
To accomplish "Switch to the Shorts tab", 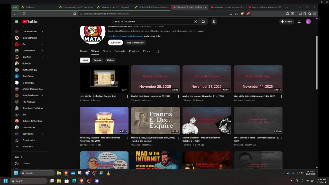I will coord(107,51).
